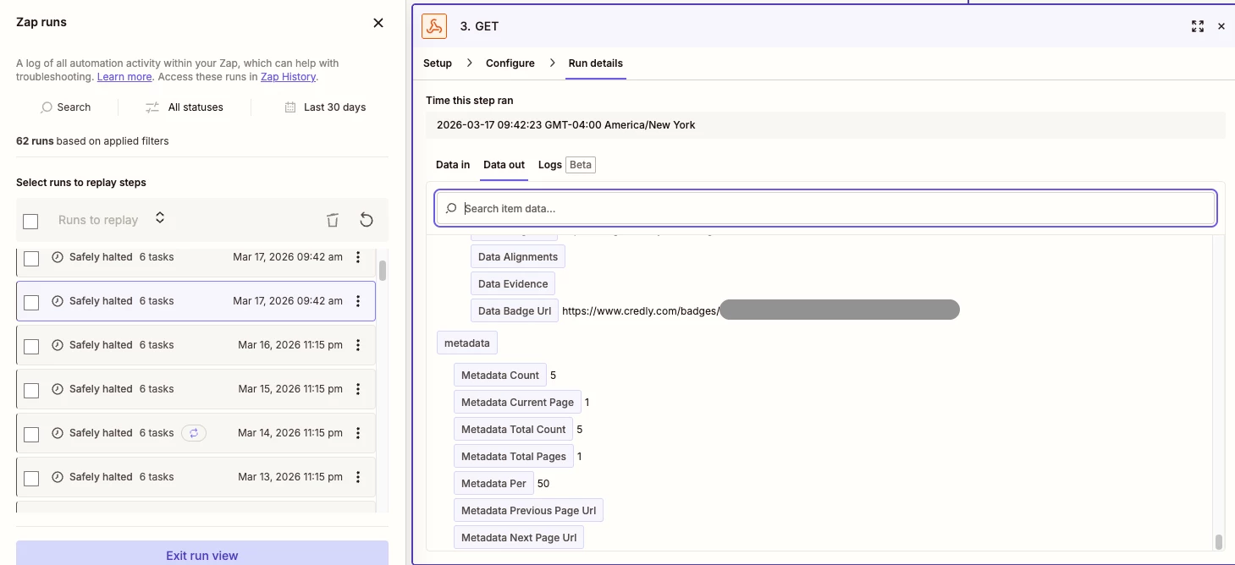Collapse the metadata group
The height and width of the screenshot is (565, 1235).
tap(467, 343)
